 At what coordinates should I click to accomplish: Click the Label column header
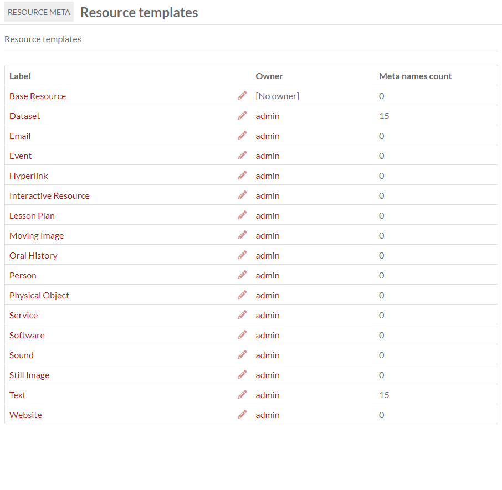pyautogui.click(x=20, y=76)
